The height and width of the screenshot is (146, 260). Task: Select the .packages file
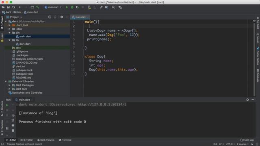click(22, 55)
